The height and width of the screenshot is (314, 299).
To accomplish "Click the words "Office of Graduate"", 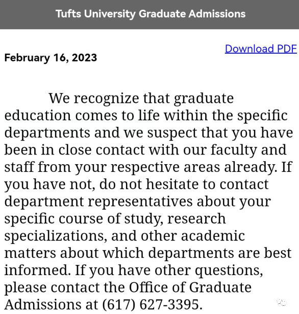I will point(190,287).
